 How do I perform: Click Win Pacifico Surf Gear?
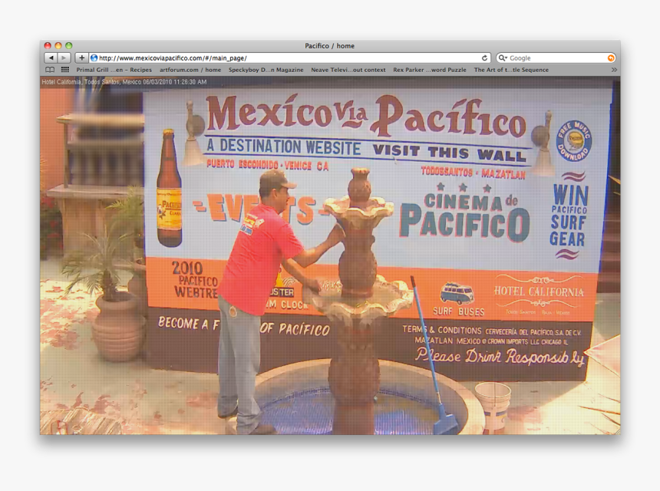click(x=568, y=215)
